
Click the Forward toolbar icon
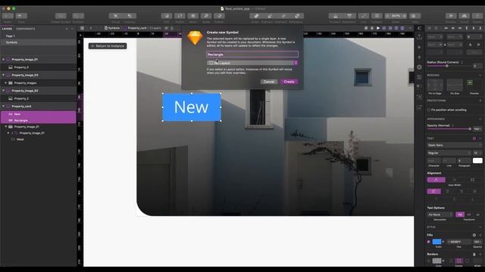coord(335,16)
